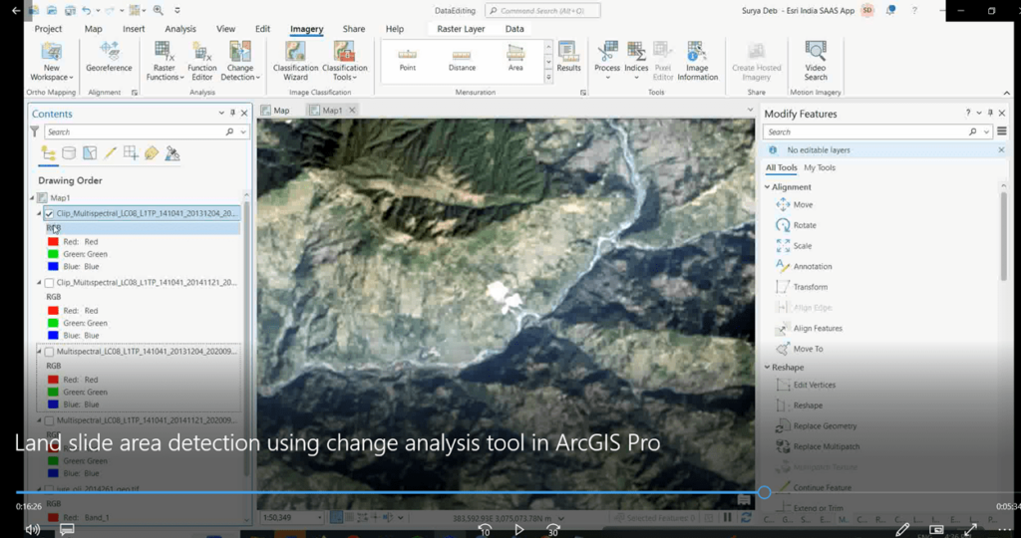Check the Multispectral 20141121_202009 layer
This screenshot has width=1021, height=538.
pyautogui.click(x=49, y=420)
